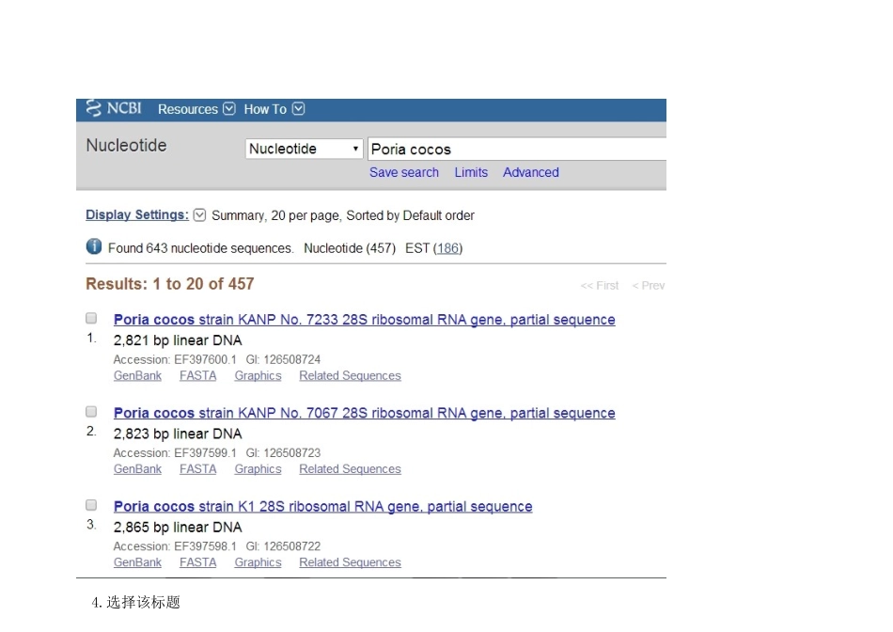Image resolution: width=893 pixels, height=632 pixels.
Task: Click the 'Accession: EF397598.1' text
Action: [x=175, y=546]
